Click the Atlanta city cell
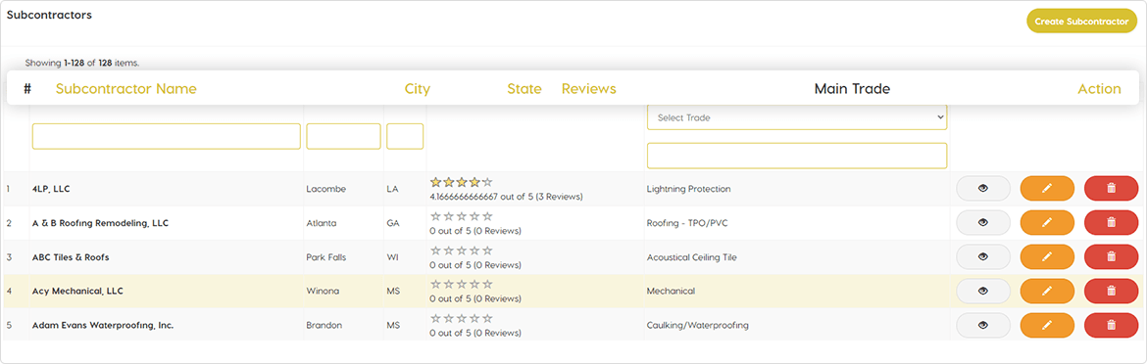This screenshot has width=1147, height=364. click(x=322, y=223)
